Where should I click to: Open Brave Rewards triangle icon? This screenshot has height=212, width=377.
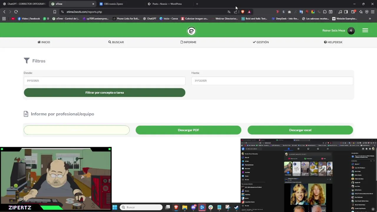point(249,12)
